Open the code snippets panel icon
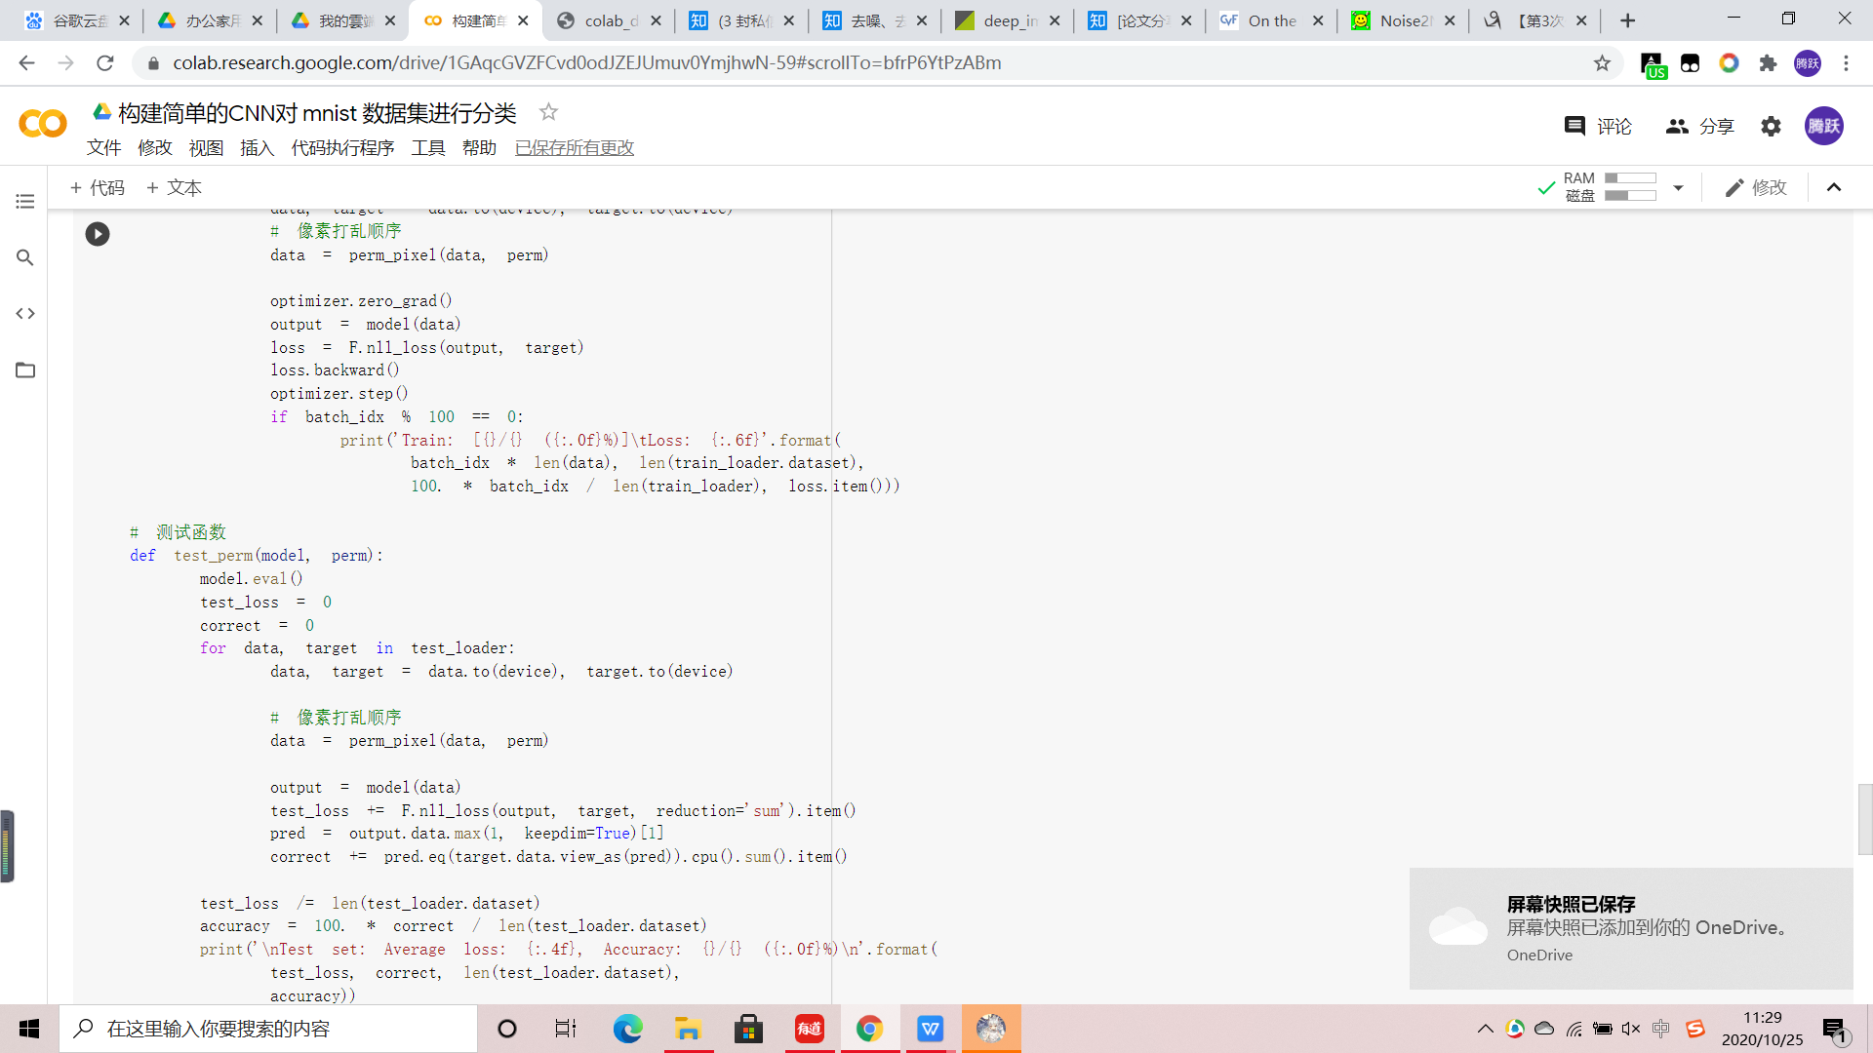This screenshot has height=1053, width=1873. [x=25, y=314]
